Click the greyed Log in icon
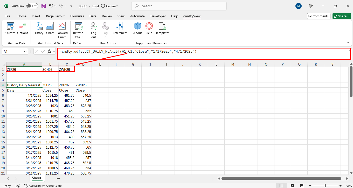 point(105,30)
